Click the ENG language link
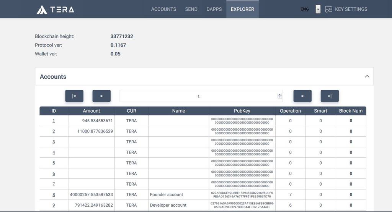The image size is (392, 212). point(304,9)
